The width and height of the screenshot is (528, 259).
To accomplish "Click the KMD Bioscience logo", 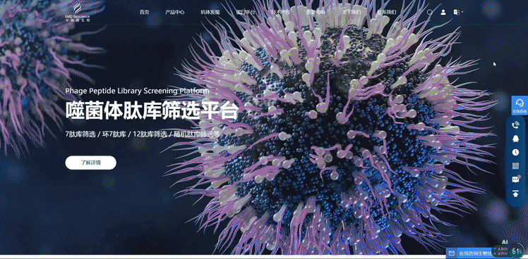I will tap(78, 13).
